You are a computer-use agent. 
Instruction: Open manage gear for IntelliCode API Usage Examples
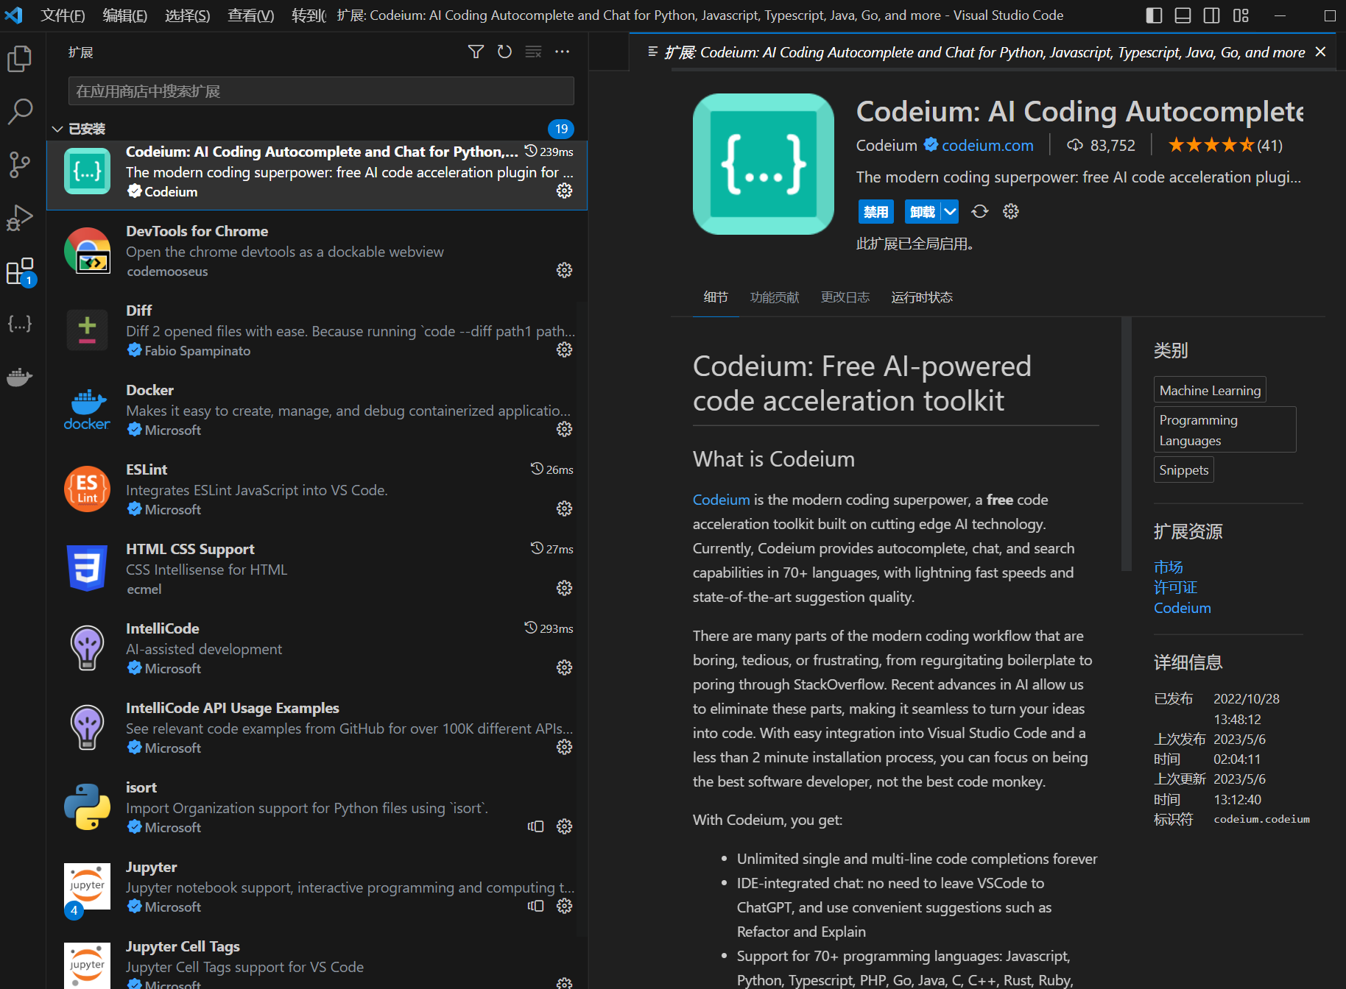click(564, 747)
